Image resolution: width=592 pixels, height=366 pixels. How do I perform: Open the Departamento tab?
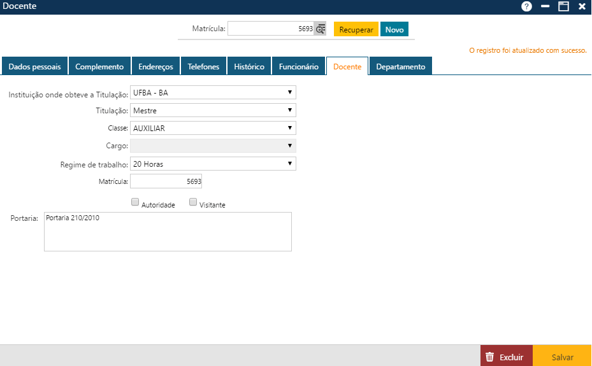[x=401, y=66]
